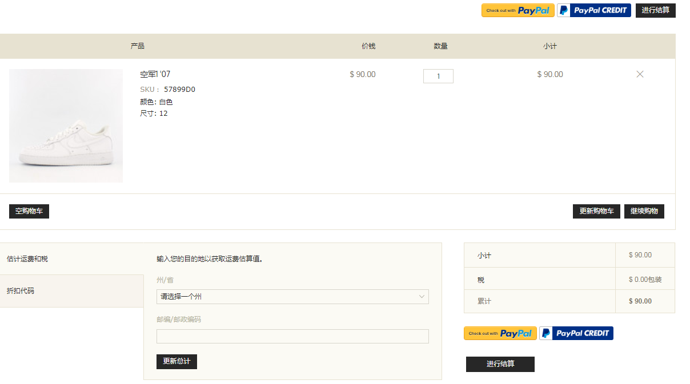Click the 小计 amount in summary panel
Screen dimensions: 690x384
640,255
